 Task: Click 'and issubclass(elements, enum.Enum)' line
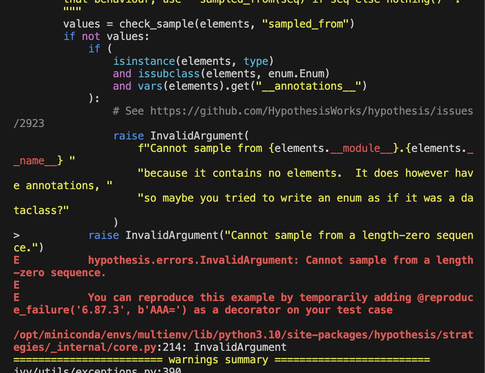(x=221, y=74)
